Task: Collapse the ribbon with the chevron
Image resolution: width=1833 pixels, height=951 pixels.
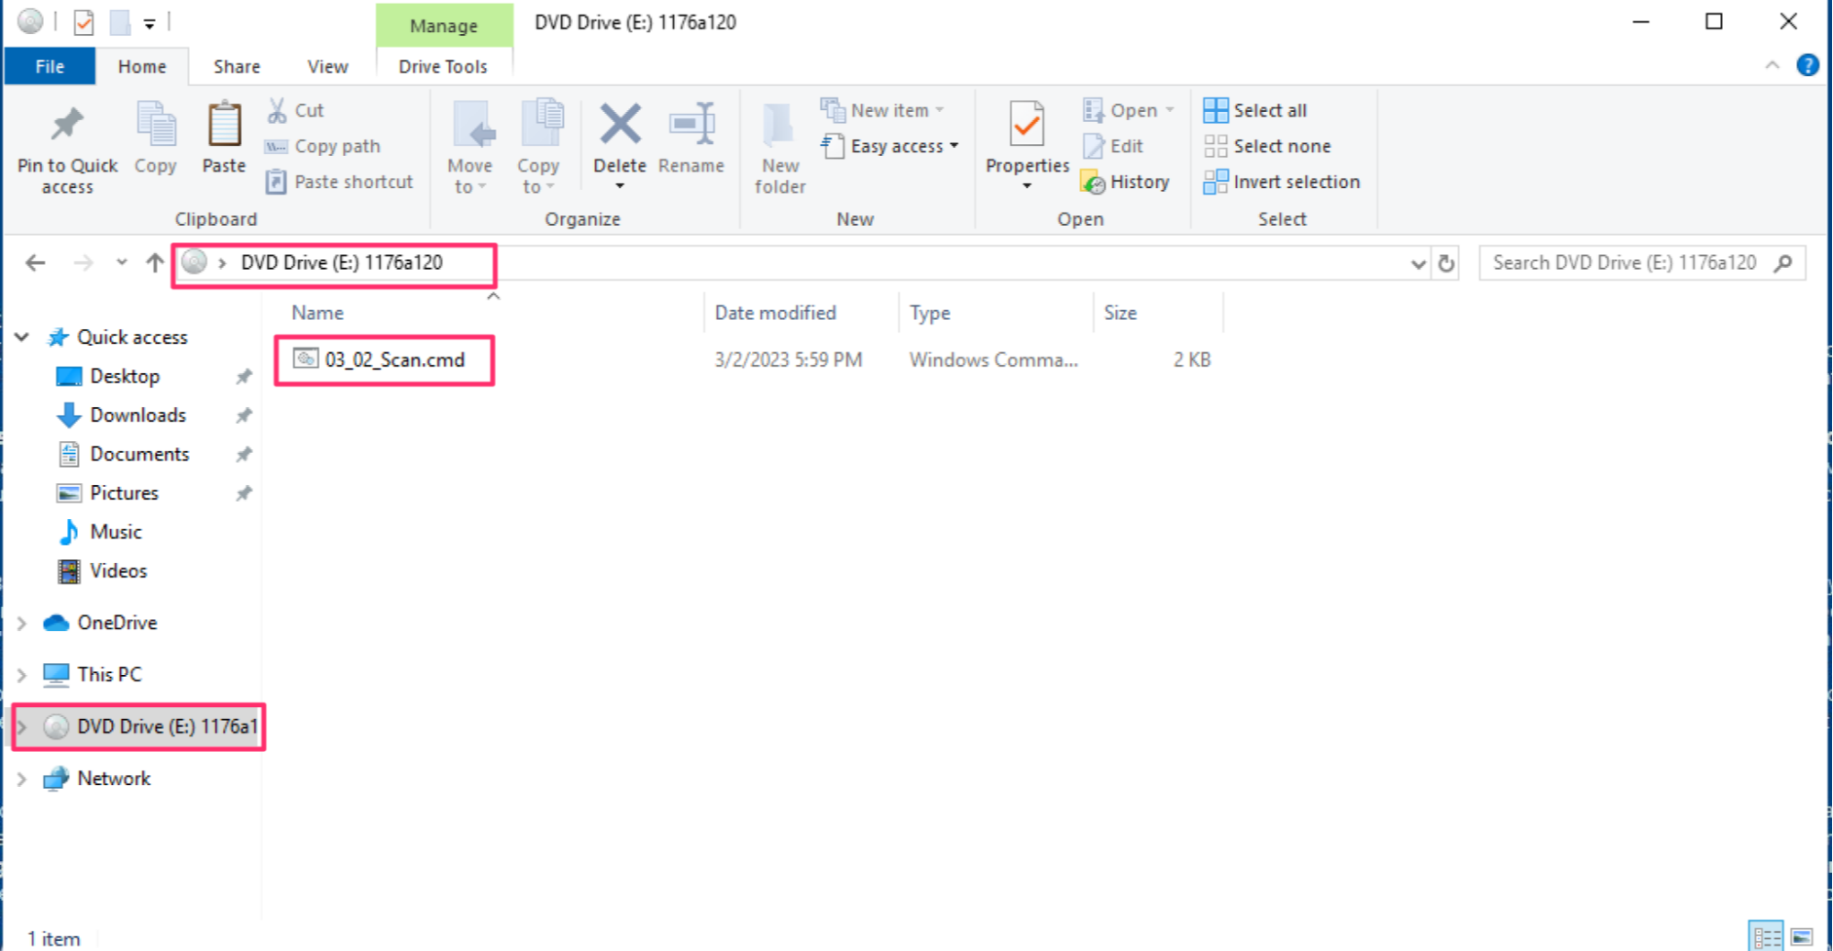Action: click(1773, 65)
